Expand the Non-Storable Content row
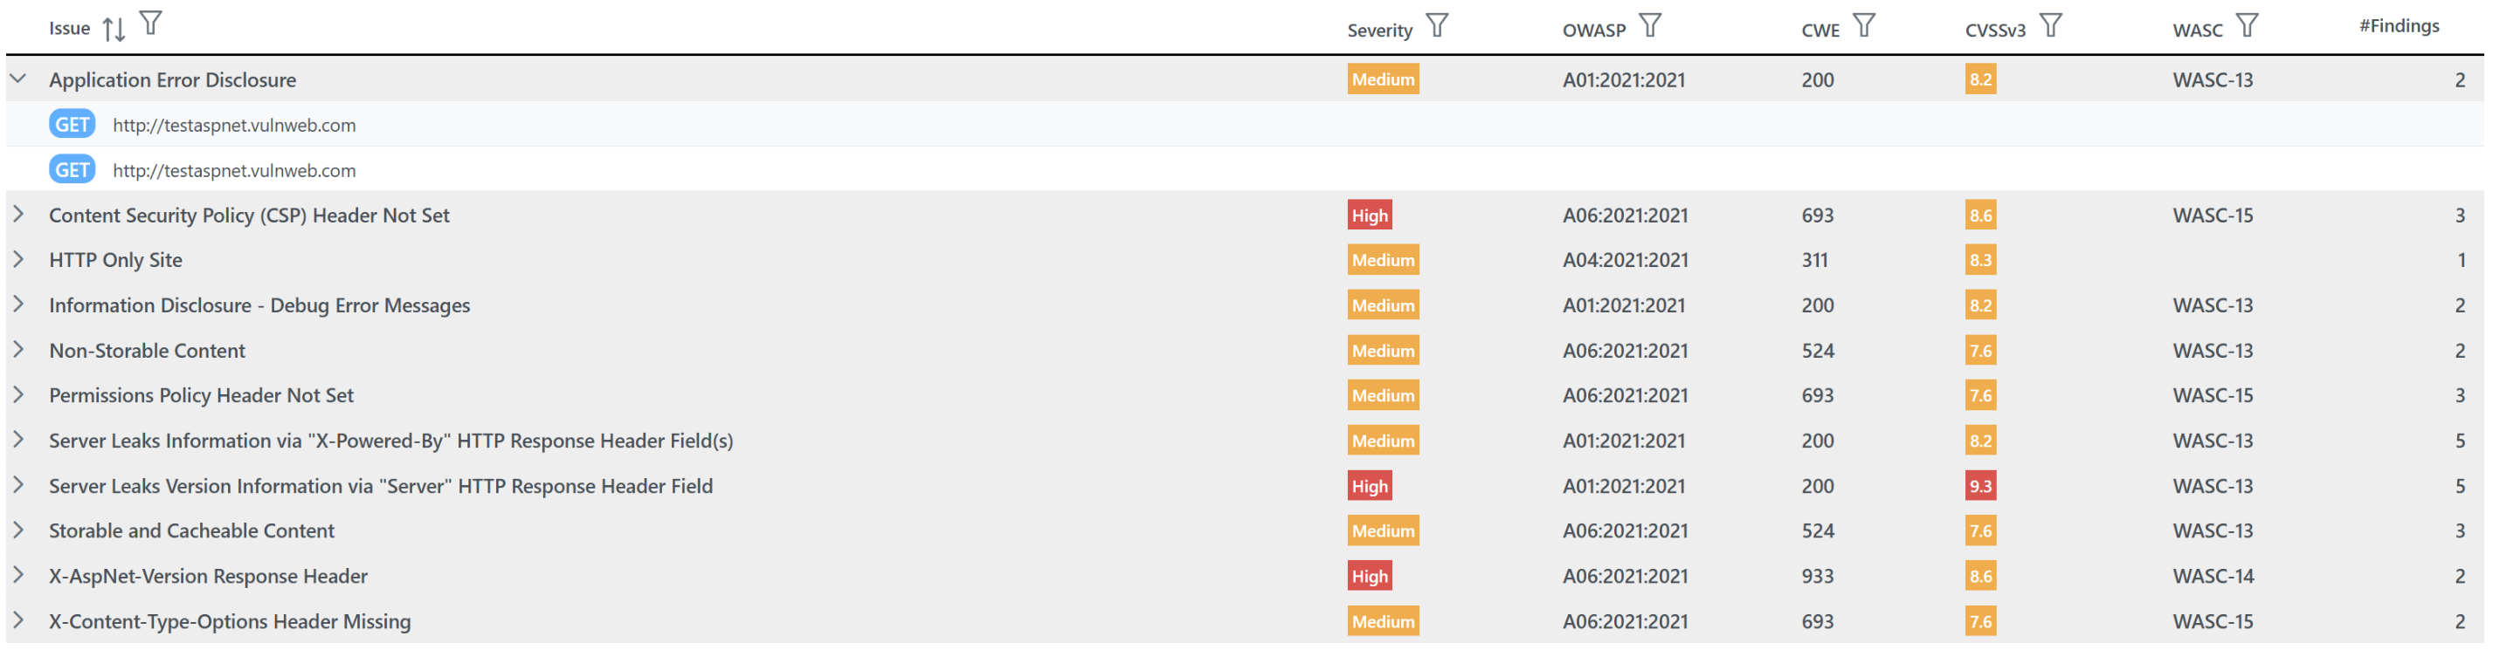 point(18,350)
